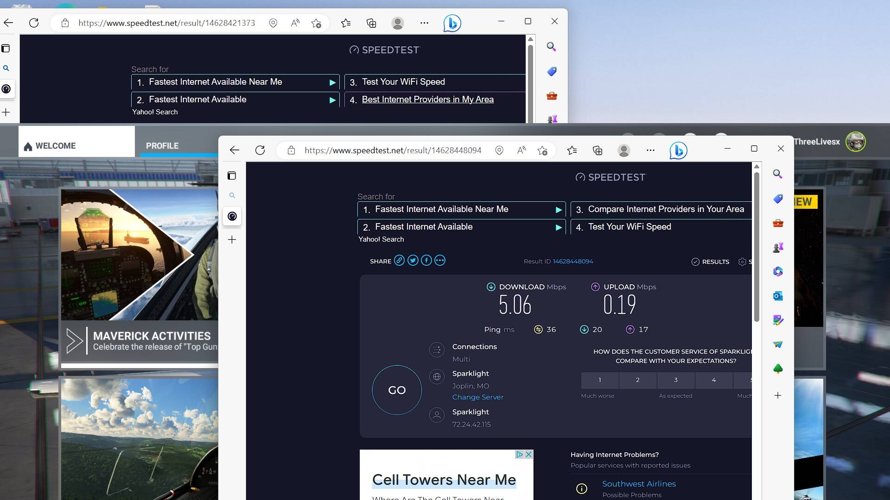Add new Edge sidebar app plus button
890x500 pixels.
pyautogui.click(x=778, y=395)
